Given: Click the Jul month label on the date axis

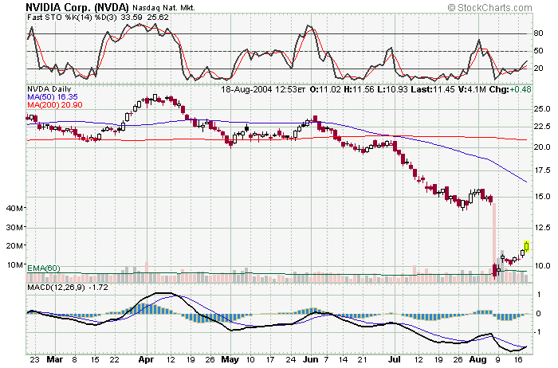Looking at the screenshot, I should point(395,359).
